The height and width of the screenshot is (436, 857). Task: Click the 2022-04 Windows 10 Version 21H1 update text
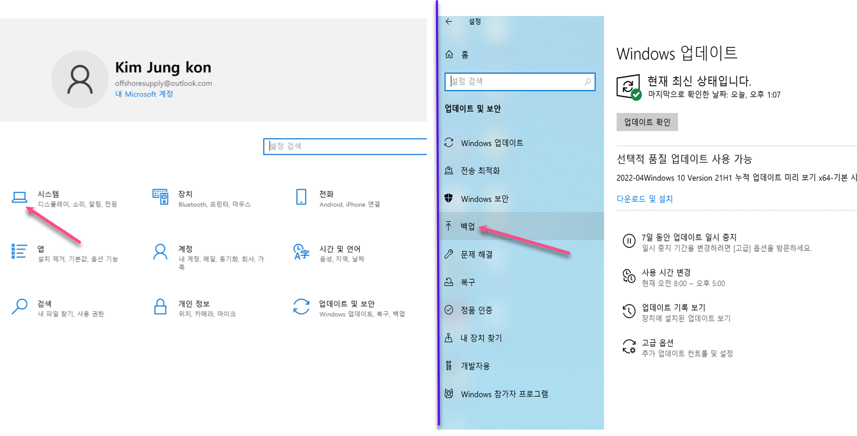736,178
